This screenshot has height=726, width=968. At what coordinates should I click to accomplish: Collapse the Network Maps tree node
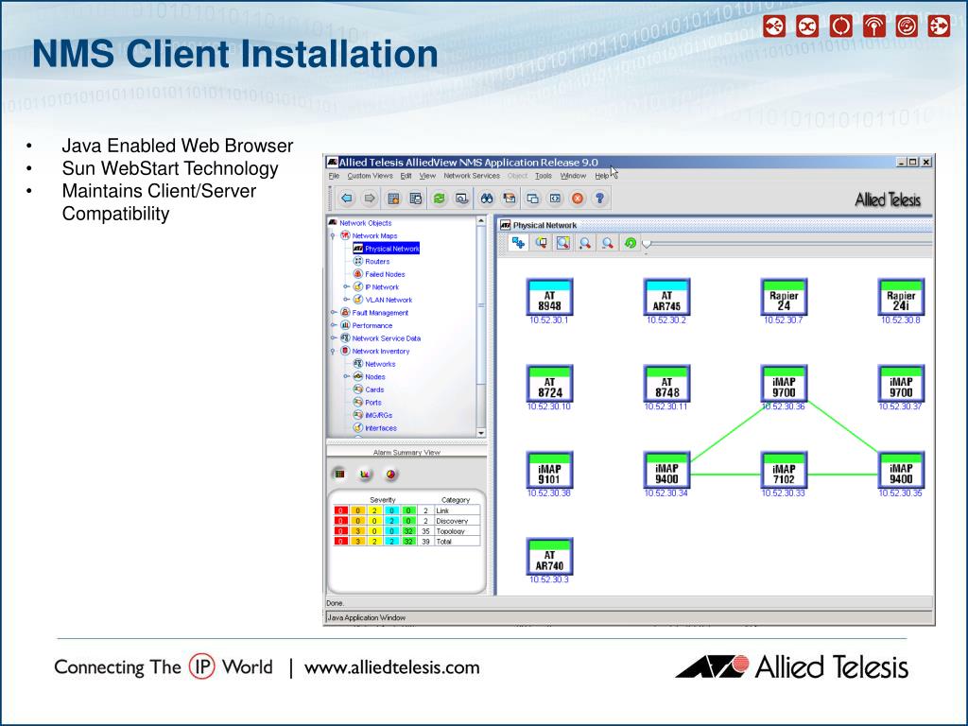pos(333,235)
